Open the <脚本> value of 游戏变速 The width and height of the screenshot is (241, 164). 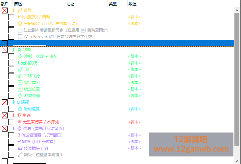tap(134, 96)
